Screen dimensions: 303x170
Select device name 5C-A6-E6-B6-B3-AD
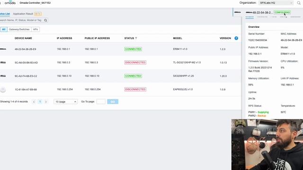[x=26, y=63]
